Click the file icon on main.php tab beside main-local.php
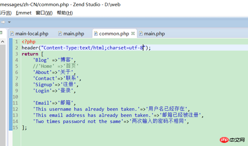248x146 pixels. point(60,34)
